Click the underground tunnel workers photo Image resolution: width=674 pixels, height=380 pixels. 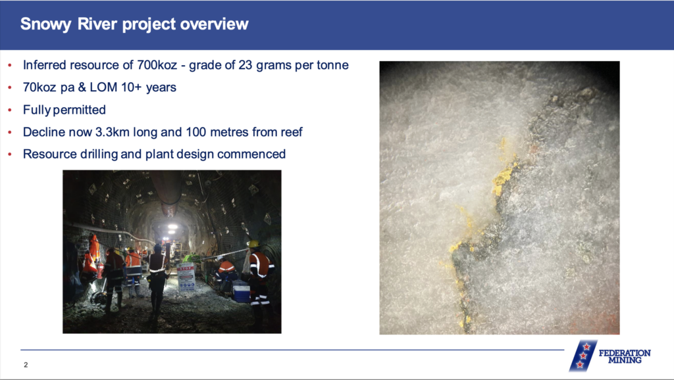[172, 251]
